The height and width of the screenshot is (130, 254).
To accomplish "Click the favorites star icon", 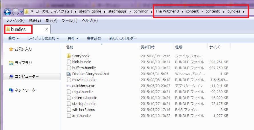I will 11,49.
